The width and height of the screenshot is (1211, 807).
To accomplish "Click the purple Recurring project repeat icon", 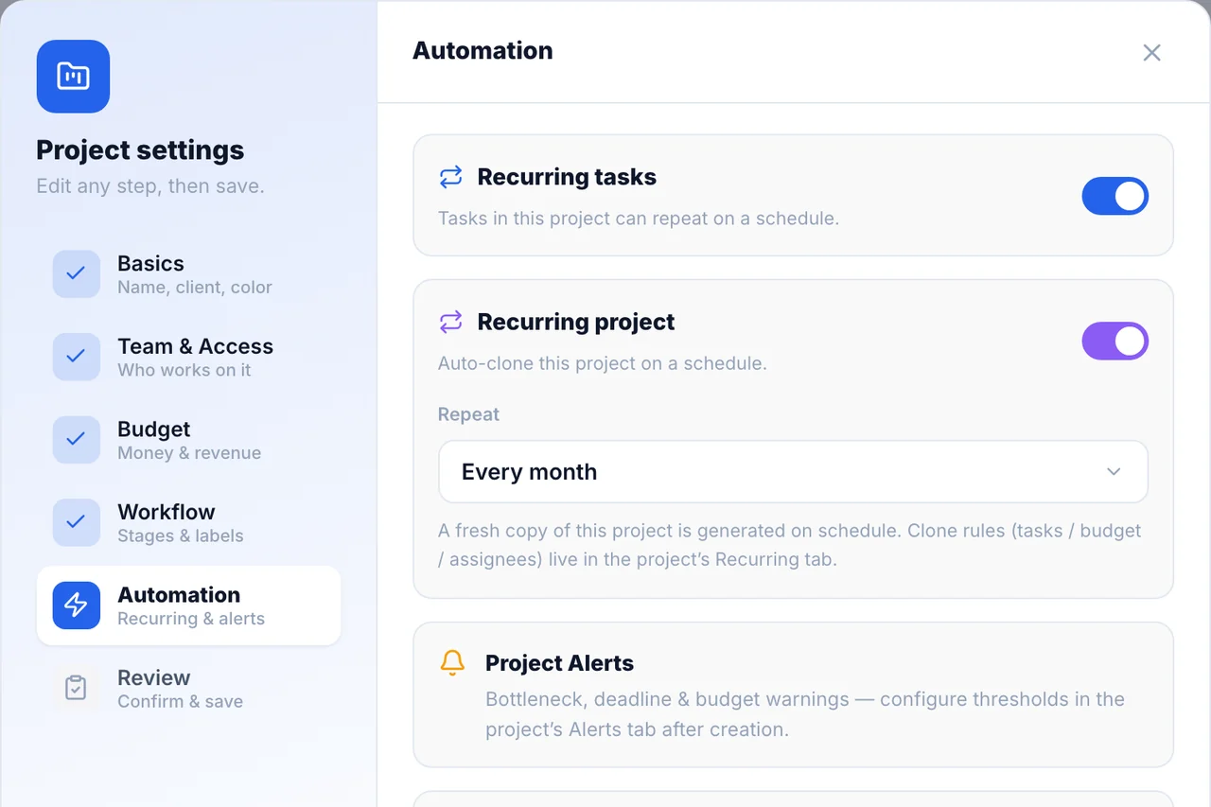I will pos(451,322).
